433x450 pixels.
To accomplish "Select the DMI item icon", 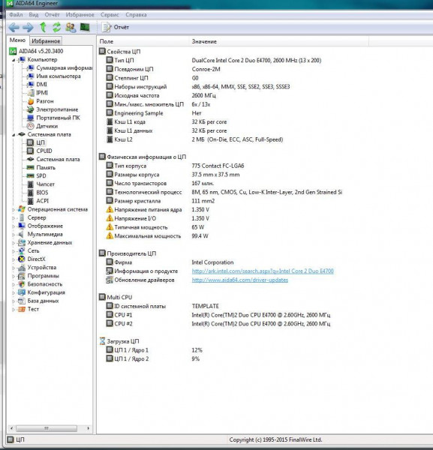I will pos(31,85).
